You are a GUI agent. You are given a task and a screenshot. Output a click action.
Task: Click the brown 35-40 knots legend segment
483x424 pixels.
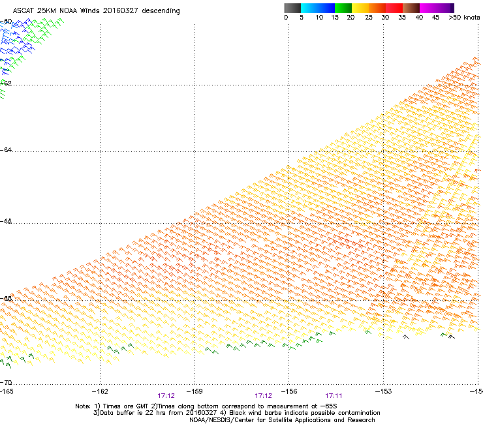[411, 8]
